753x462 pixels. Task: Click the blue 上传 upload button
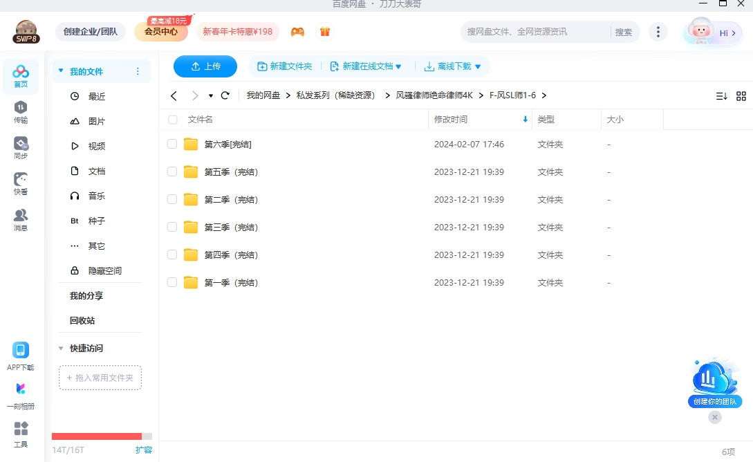tap(205, 66)
